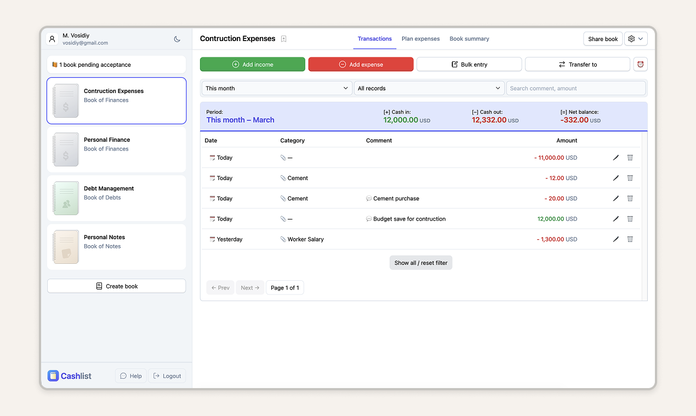Expand the chevron next to the settings gear

(641, 39)
